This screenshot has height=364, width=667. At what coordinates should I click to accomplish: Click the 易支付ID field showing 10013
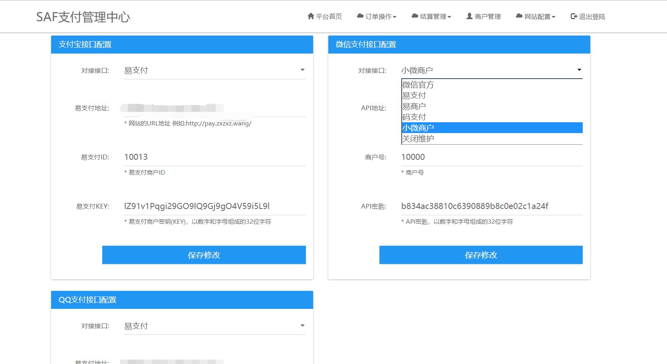click(215, 157)
